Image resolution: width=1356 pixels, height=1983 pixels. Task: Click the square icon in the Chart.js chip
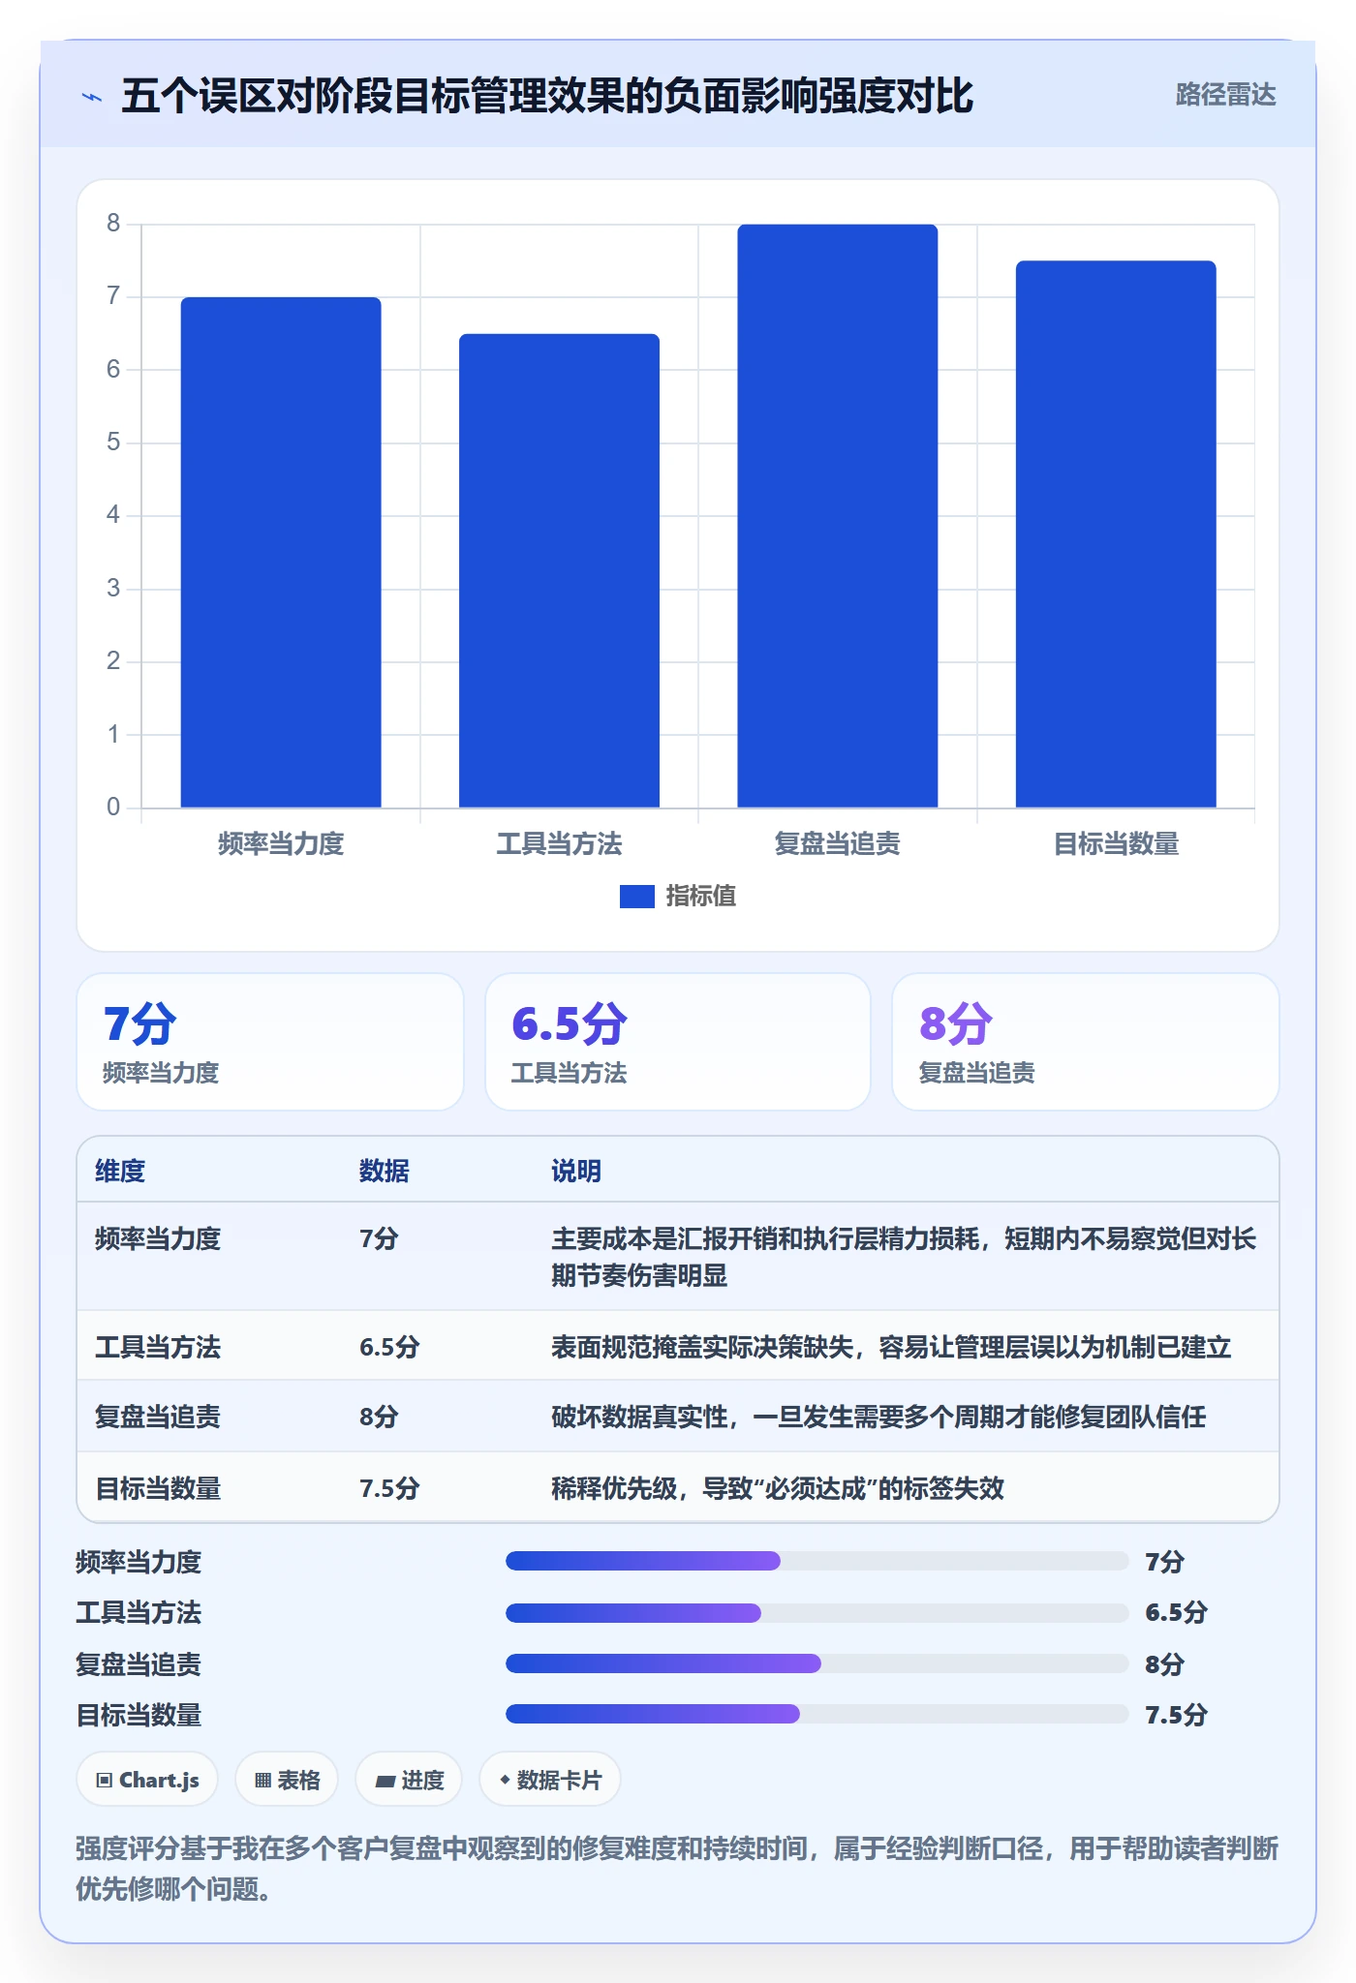(105, 1780)
